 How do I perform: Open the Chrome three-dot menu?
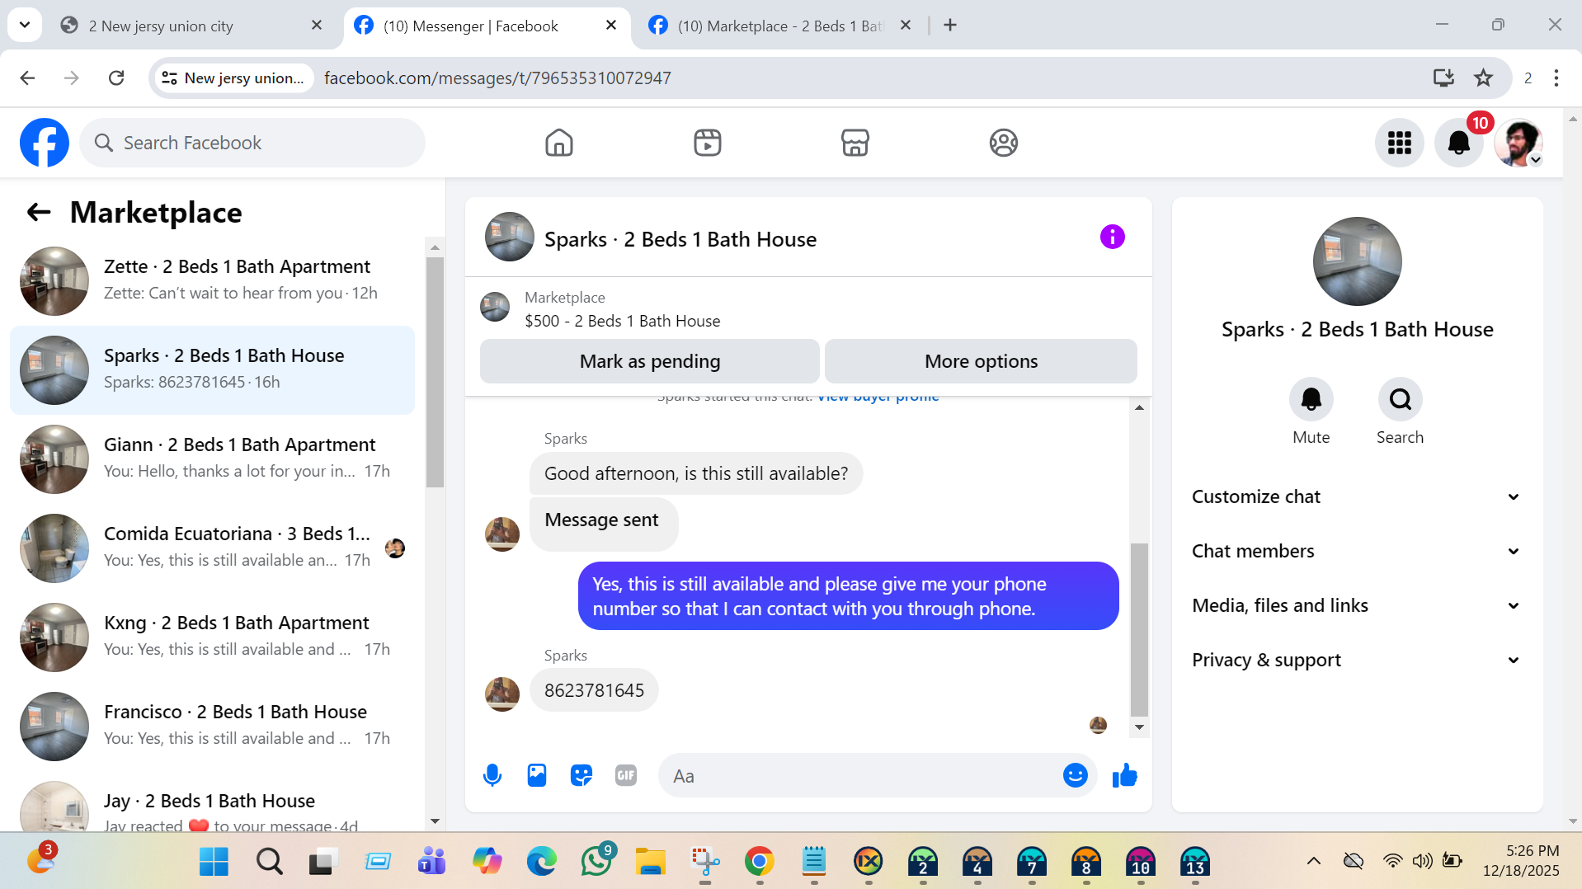(x=1556, y=78)
